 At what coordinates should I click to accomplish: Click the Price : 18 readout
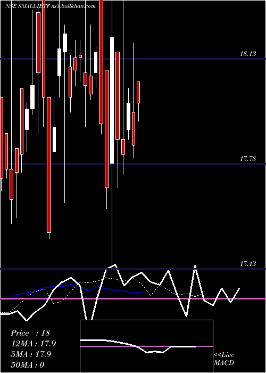[30, 333]
